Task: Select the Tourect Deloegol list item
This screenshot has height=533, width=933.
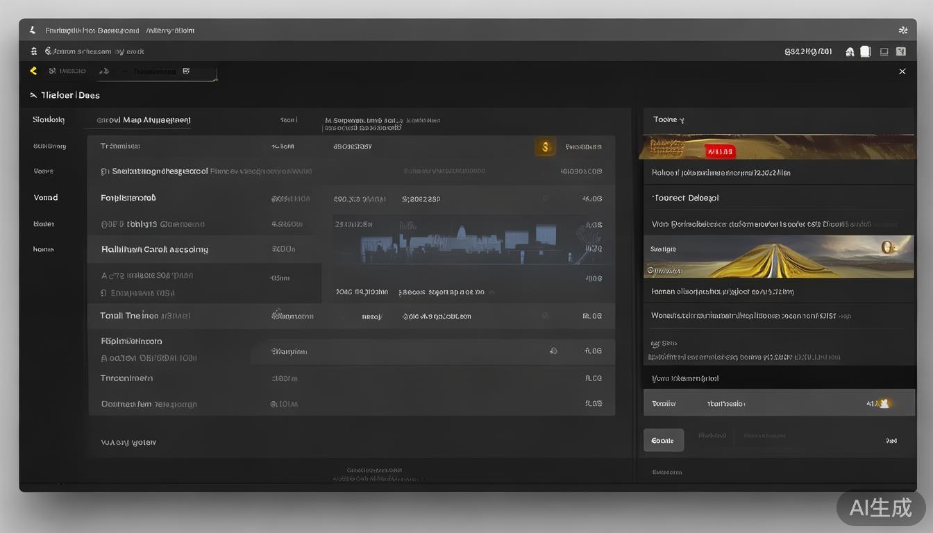Action: pyautogui.click(x=686, y=198)
